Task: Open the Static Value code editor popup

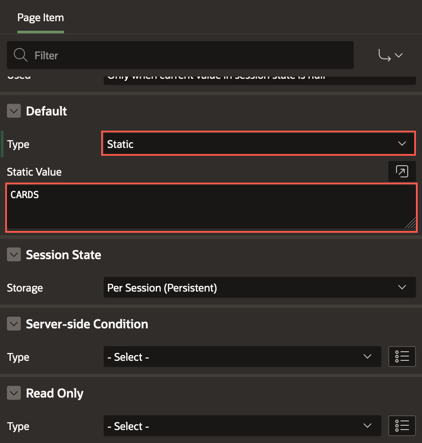Action: pos(402,172)
